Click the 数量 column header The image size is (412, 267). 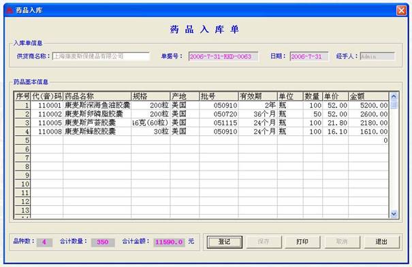(x=313, y=96)
